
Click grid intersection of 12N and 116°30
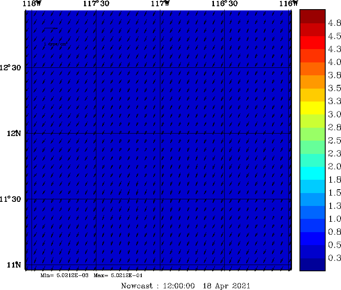coord(225,134)
